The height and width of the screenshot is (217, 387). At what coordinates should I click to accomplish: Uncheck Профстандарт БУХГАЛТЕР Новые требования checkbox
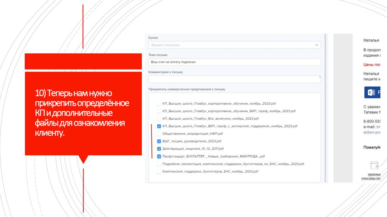coord(159,156)
